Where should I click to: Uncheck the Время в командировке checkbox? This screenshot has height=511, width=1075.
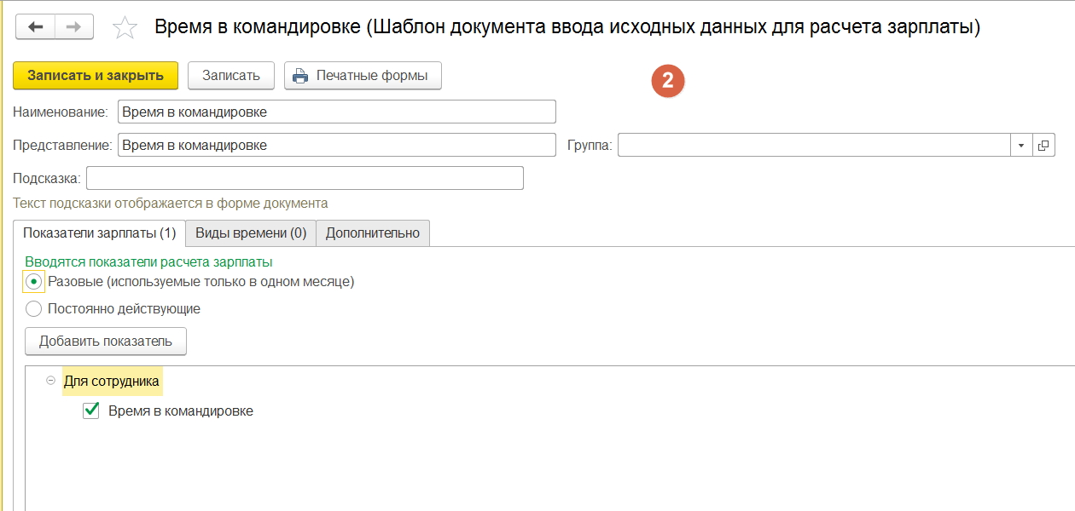(91, 411)
